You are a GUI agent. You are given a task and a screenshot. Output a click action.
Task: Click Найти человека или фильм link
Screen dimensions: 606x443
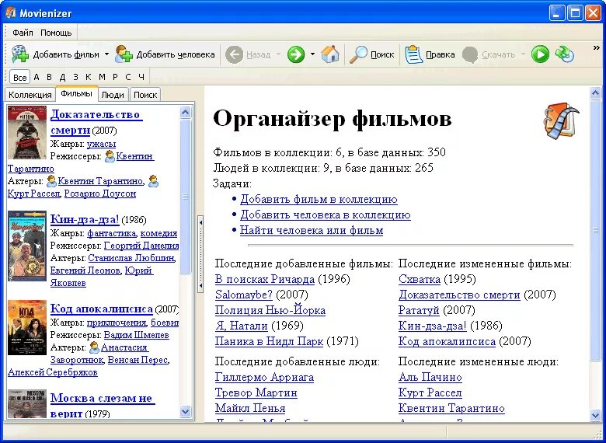[x=312, y=230]
